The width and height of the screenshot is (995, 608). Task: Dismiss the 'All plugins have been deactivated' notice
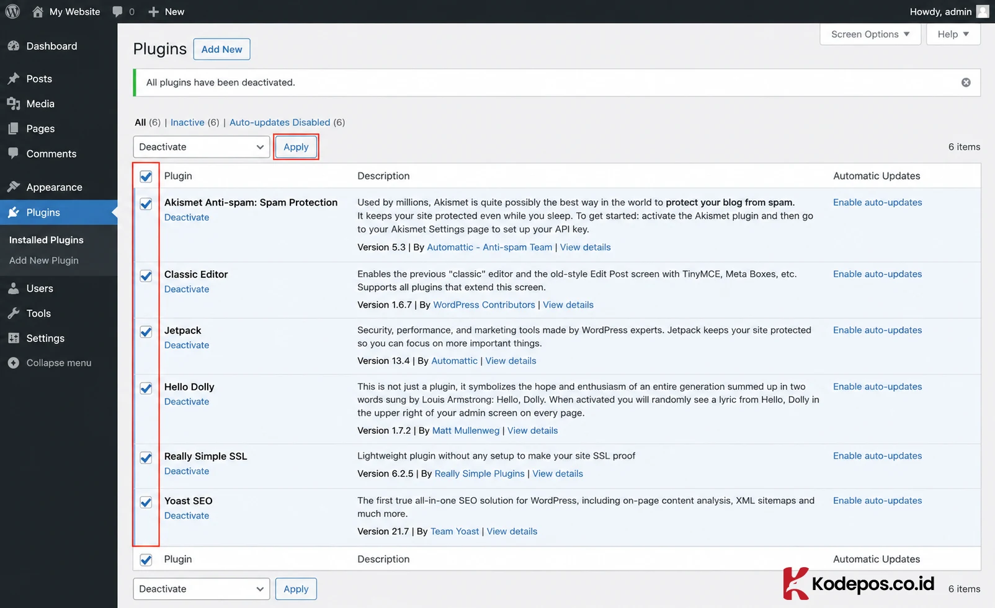pyautogui.click(x=966, y=82)
